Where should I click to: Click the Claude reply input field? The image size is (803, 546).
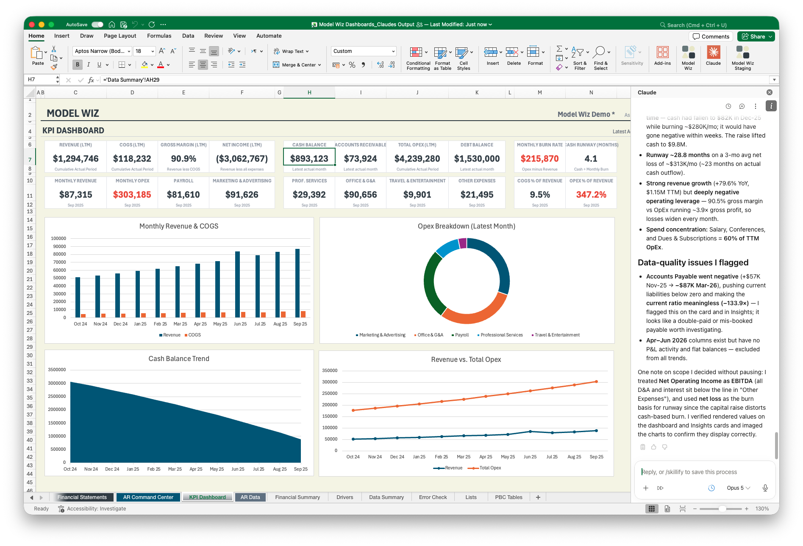pos(704,472)
